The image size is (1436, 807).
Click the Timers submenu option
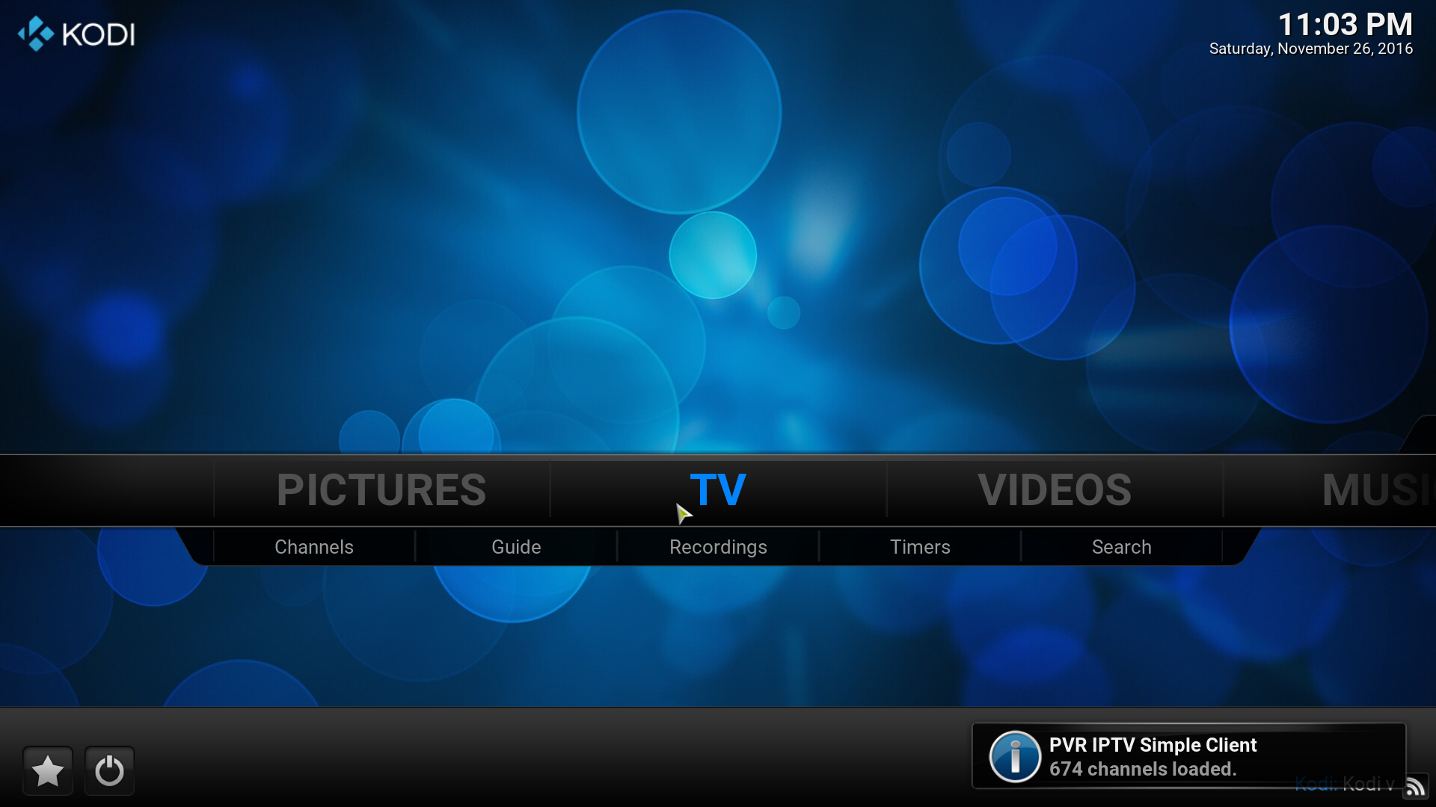[918, 546]
